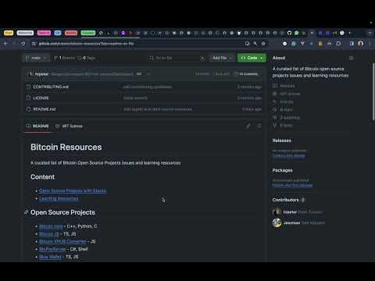375x281 pixels.
Task: Open the LICENSE file
Action: click(x=41, y=98)
